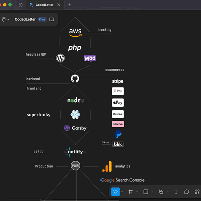This screenshot has height=201, width=201.
Task: Select the Apple Pay badge
Action: pyautogui.click(x=118, y=103)
